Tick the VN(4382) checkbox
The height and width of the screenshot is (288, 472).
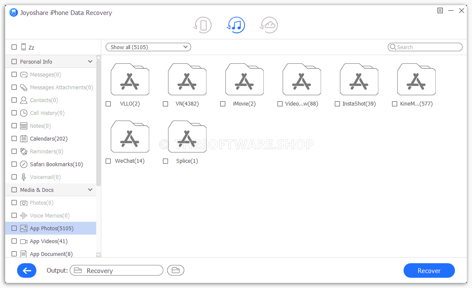(165, 104)
